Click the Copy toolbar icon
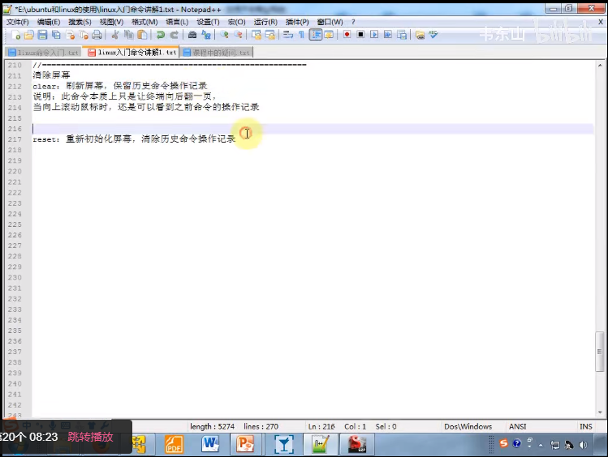This screenshot has height=457, width=608. click(129, 35)
